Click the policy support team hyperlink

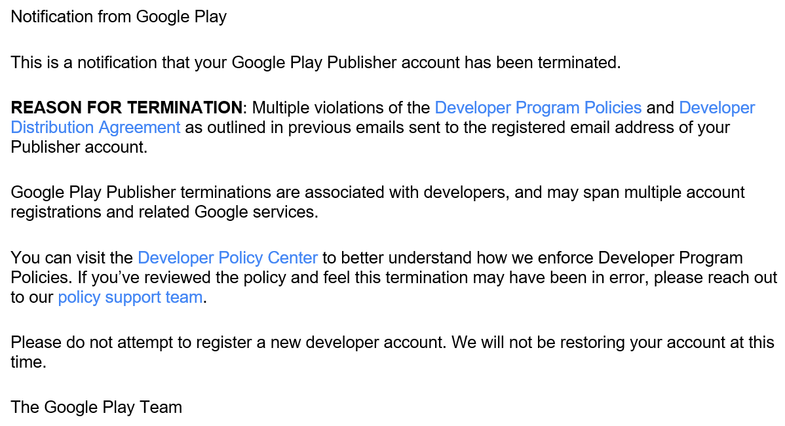tap(130, 297)
